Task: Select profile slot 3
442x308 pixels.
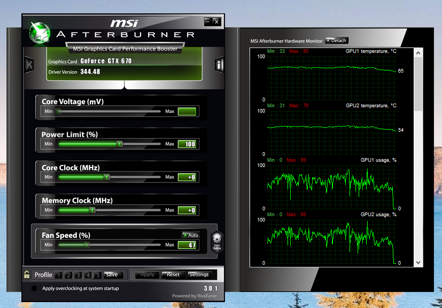Action: click(x=78, y=275)
